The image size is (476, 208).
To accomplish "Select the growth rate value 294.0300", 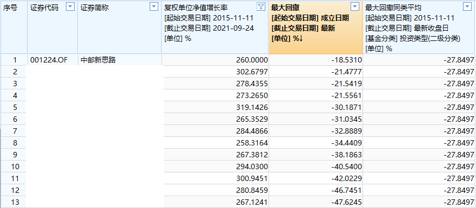I will (x=252, y=167).
